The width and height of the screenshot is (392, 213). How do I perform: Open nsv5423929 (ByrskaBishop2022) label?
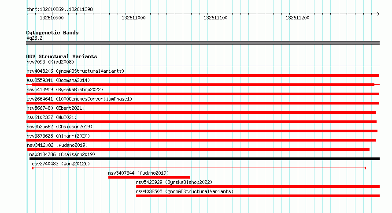(x=174, y=182)
